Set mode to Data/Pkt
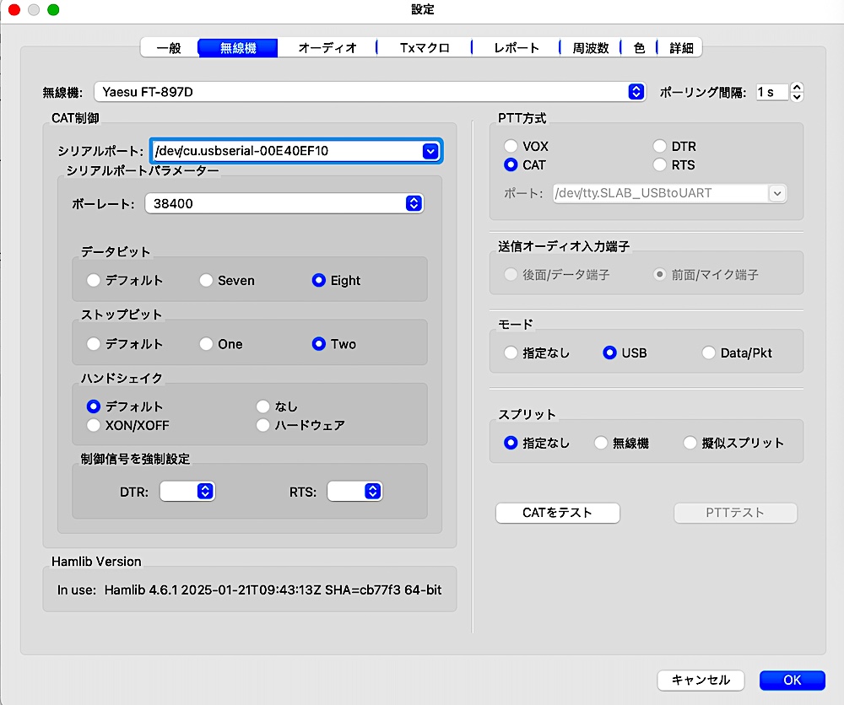844x705 pixels. pyautogui.click(x=709, y=353)
